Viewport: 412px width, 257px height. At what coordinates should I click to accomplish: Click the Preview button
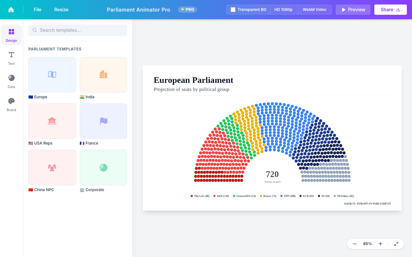point(353,10)
